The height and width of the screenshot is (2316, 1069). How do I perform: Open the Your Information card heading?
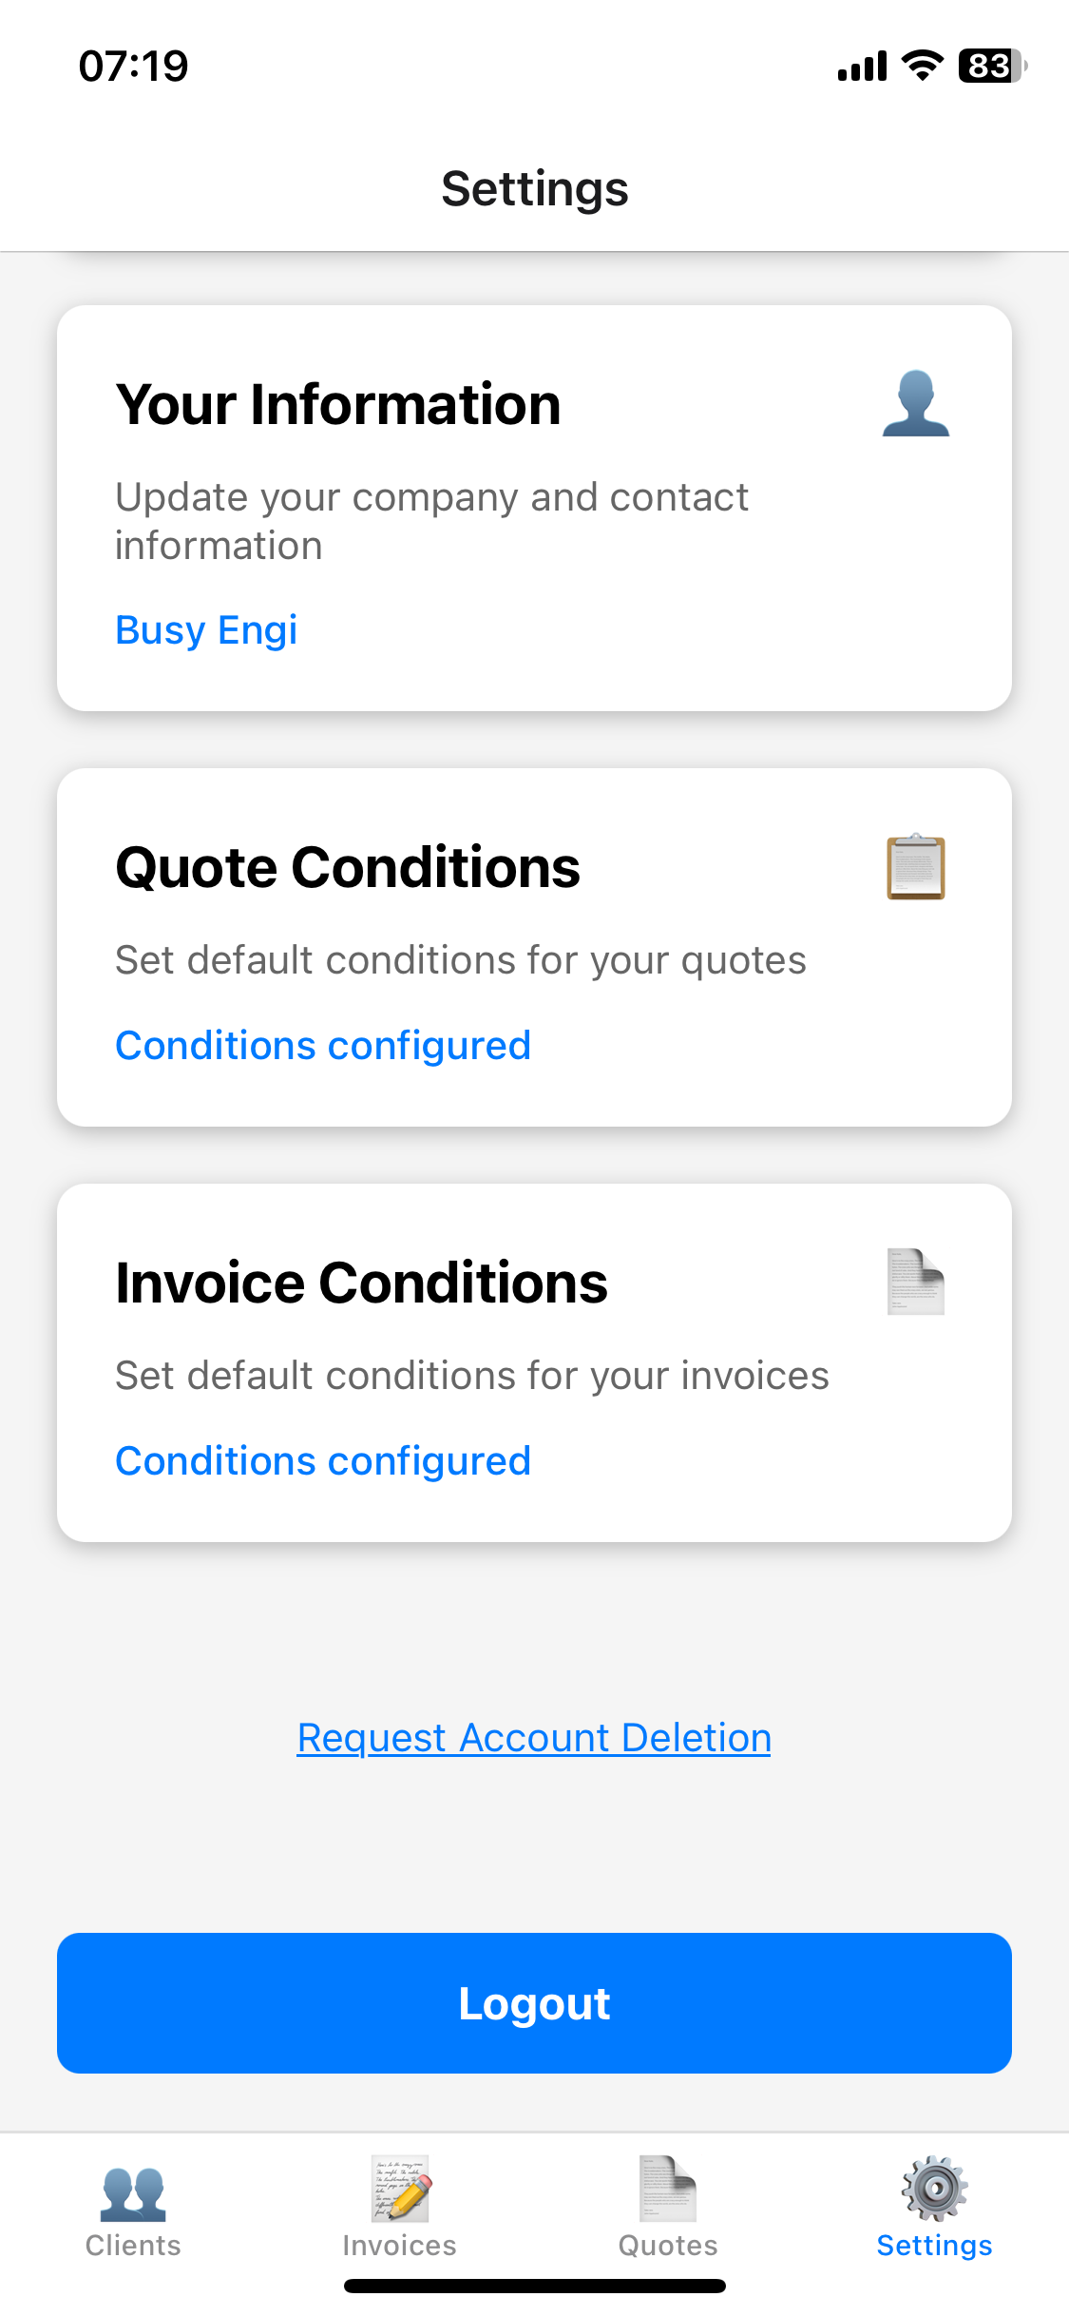[x=338, y=404]
